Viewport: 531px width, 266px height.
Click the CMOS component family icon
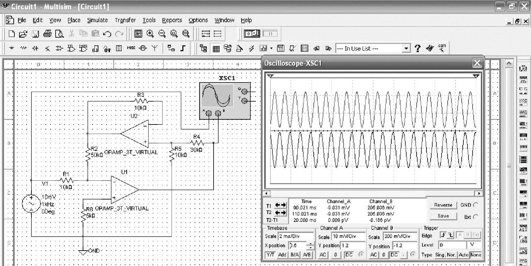pyautogui.click(x=83, y=48)
